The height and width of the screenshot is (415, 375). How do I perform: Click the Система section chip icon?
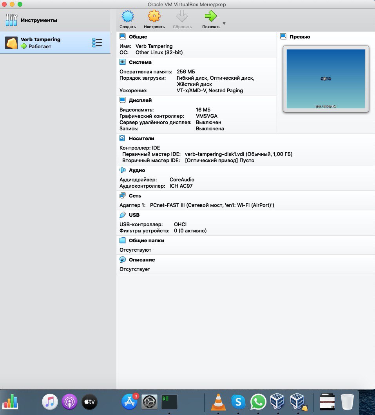(x=122, y=62)
